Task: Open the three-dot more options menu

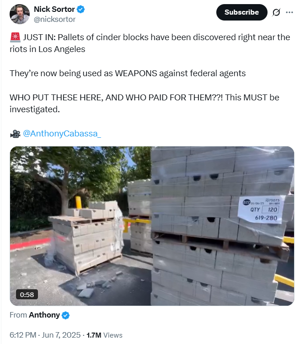Action: [289, 12]
